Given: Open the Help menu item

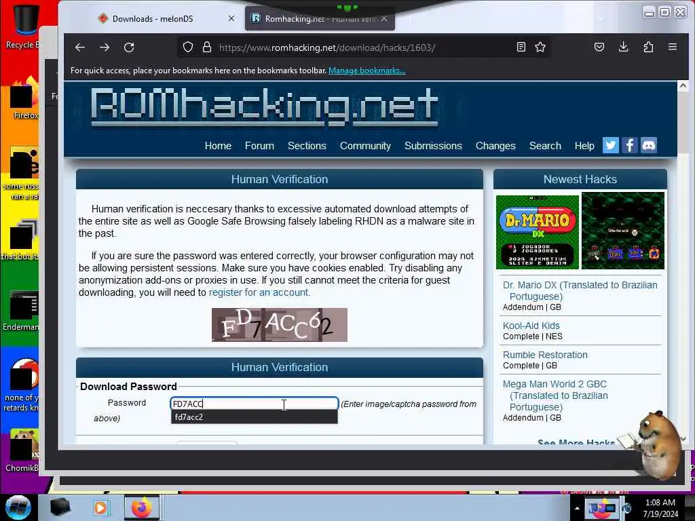Looking at the screenshot, I should (584, 146).
